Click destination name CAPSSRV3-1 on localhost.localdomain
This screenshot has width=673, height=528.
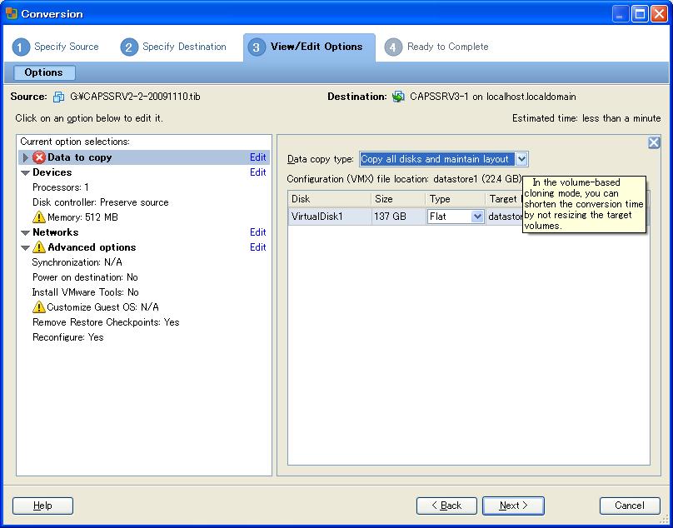(493, 97)
